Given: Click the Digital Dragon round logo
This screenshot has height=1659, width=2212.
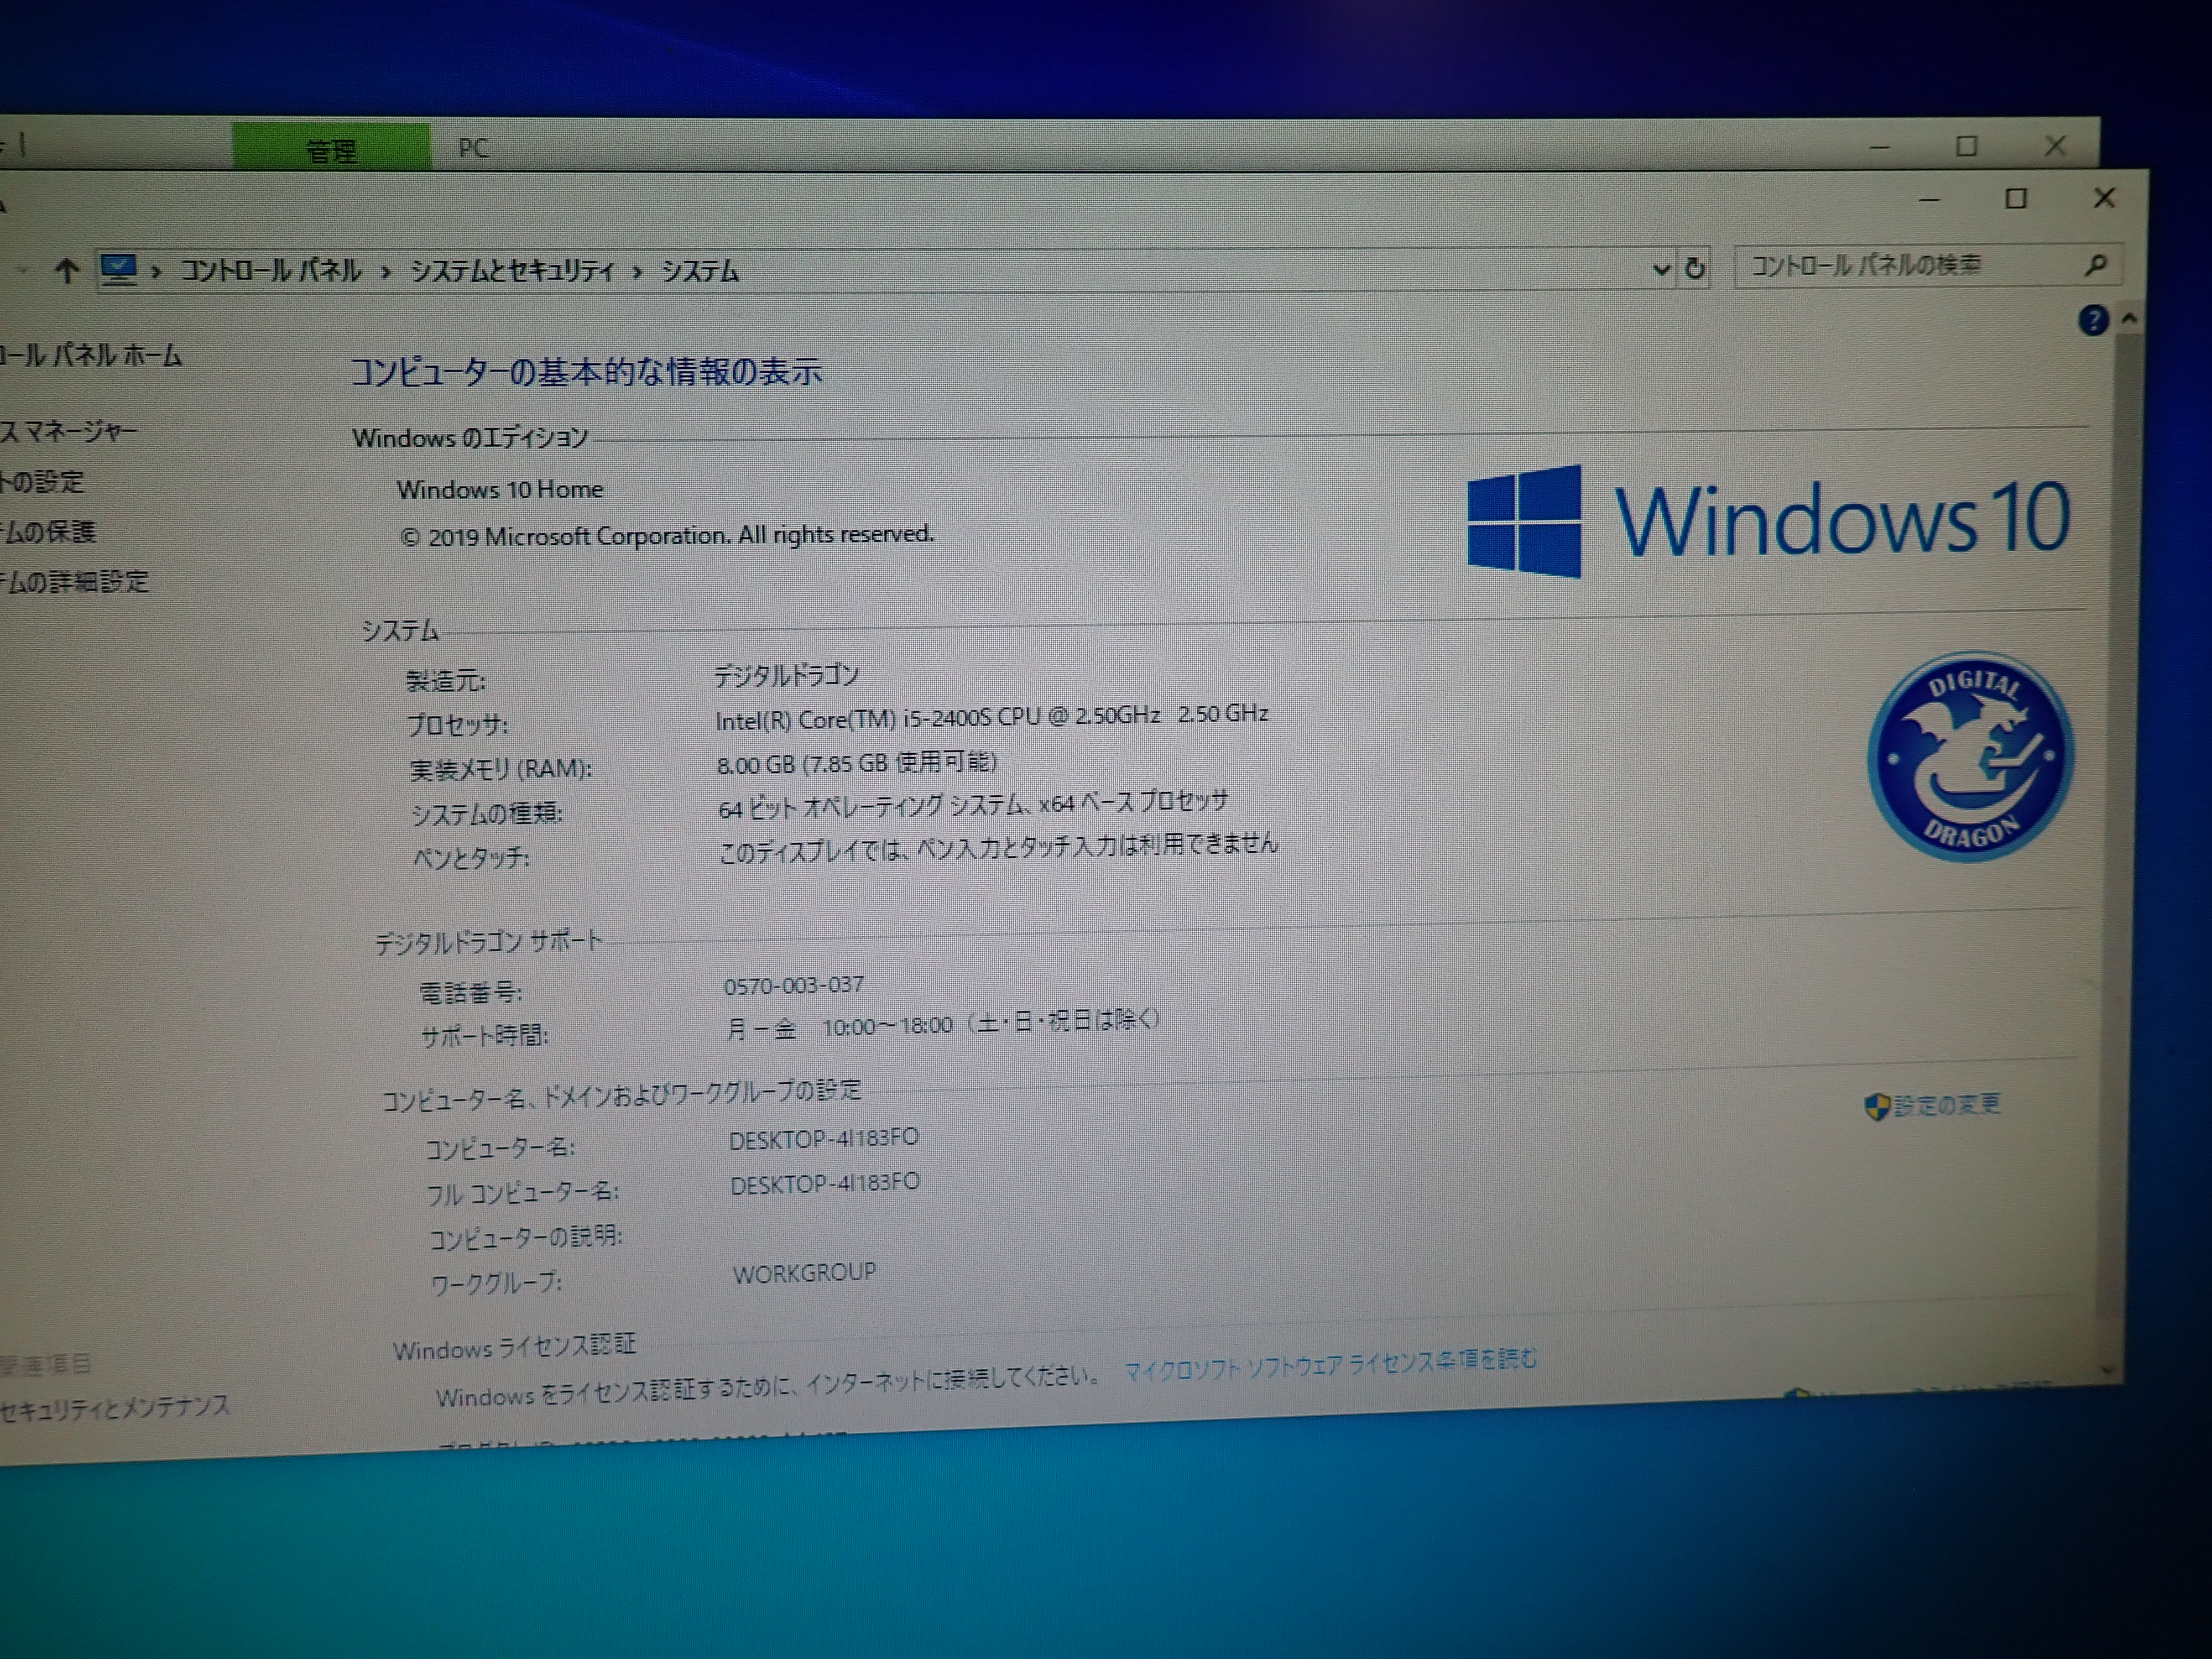Looking at the screenshot, I should (1970, 756).
